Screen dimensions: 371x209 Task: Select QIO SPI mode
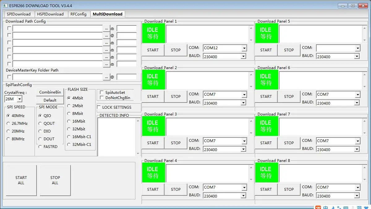tap(40, 115)
